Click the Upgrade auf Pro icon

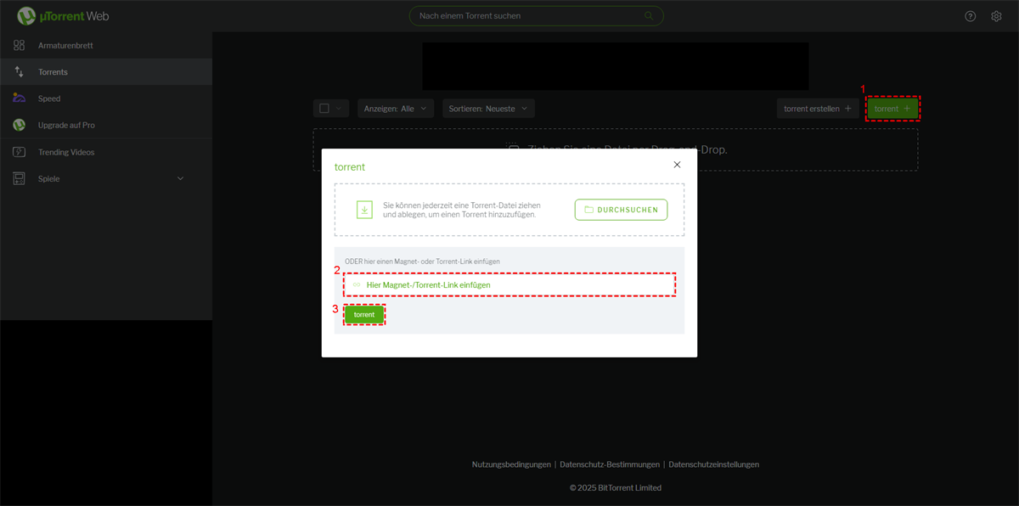19,125
